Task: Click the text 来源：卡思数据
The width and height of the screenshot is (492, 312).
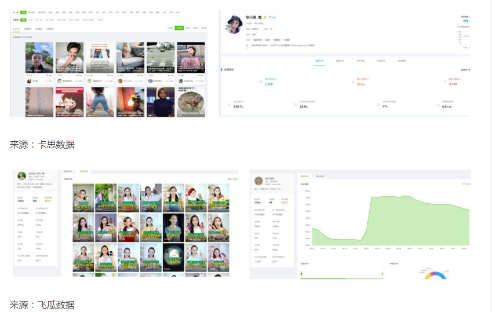Action: pyautogui.click(x=42, y=145)
